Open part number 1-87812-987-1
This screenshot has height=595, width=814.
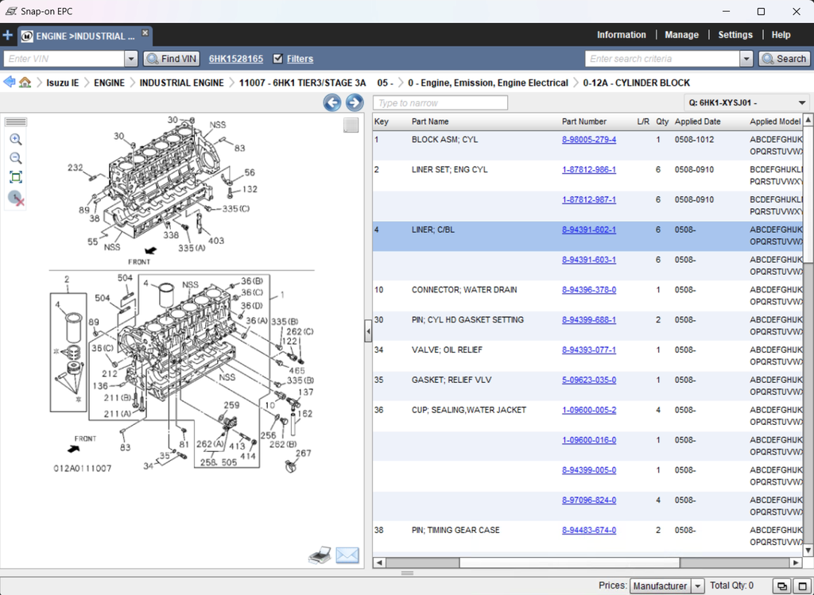589,199
